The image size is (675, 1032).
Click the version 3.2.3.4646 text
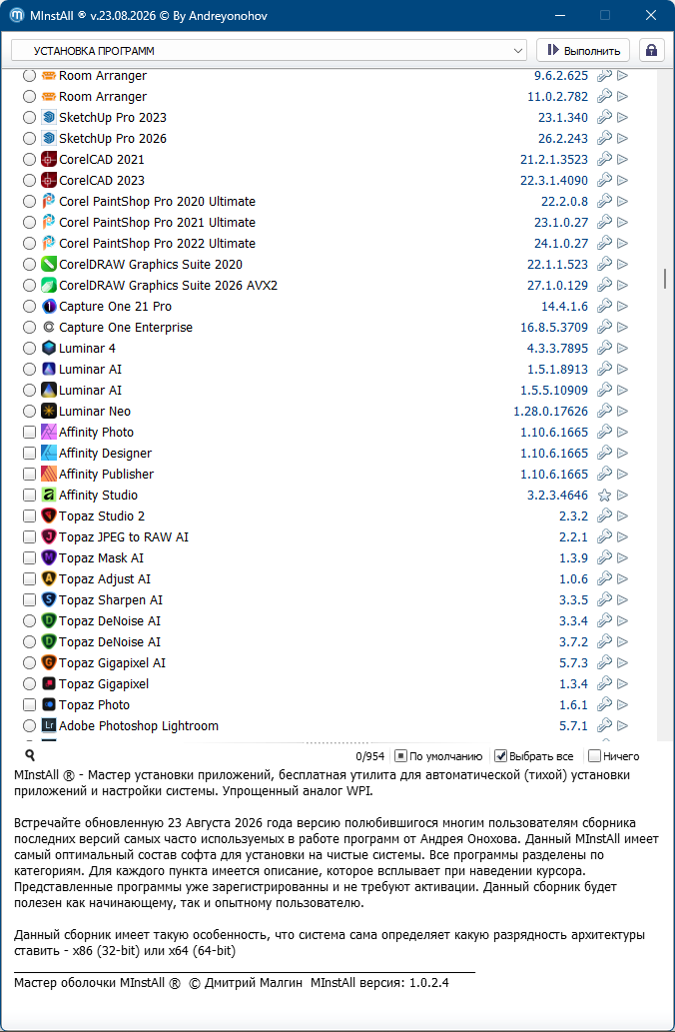tap(558, 495)
